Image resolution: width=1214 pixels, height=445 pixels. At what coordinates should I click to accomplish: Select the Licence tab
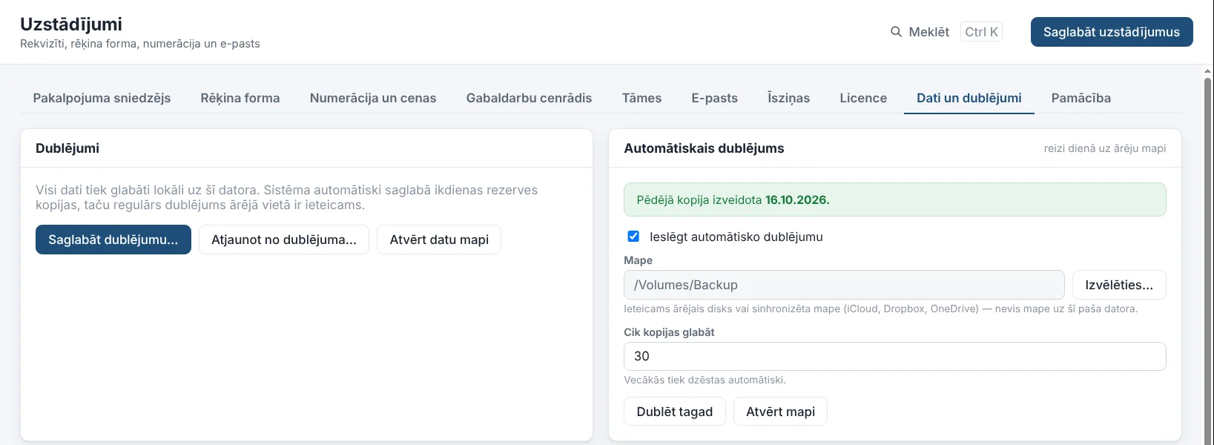click(x=863, y=98)
